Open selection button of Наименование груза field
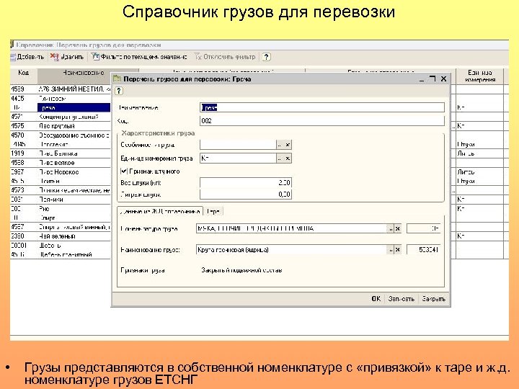 [391, 250]
